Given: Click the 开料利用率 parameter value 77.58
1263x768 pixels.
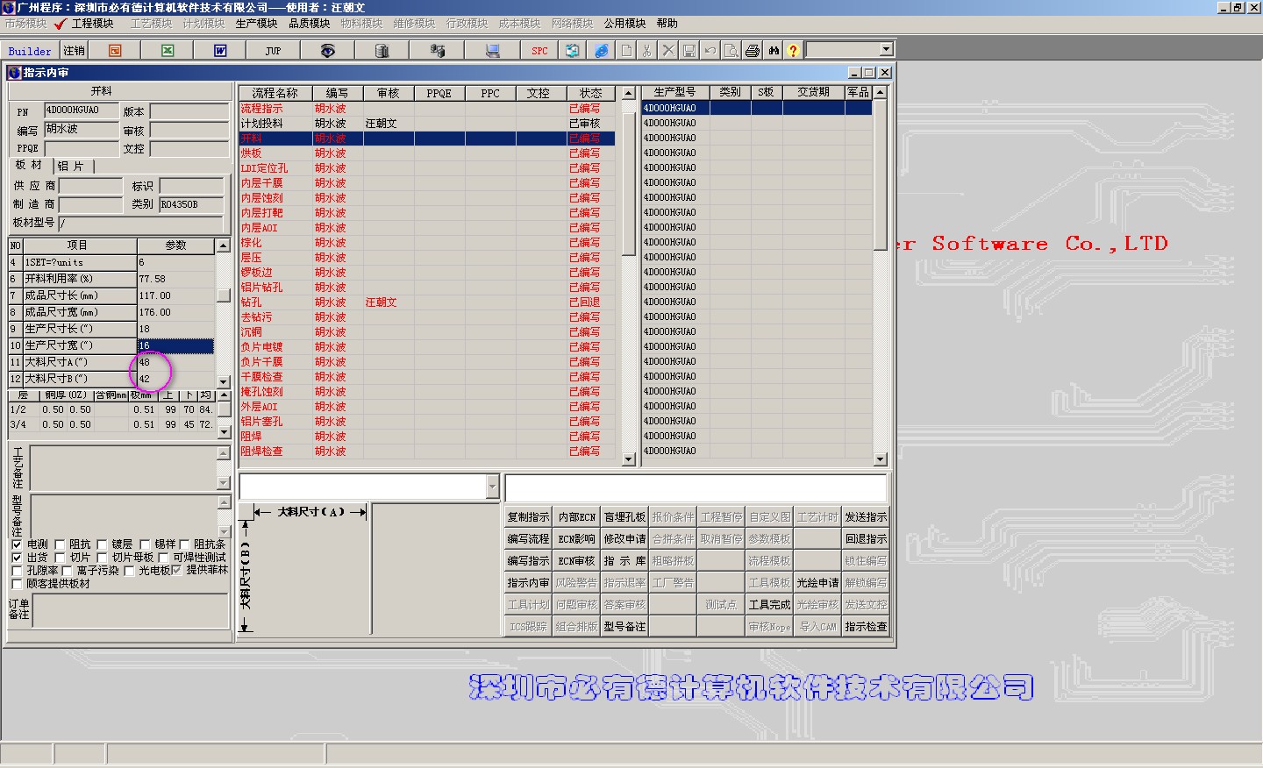Looking at the screenshot, I should 175,279.
